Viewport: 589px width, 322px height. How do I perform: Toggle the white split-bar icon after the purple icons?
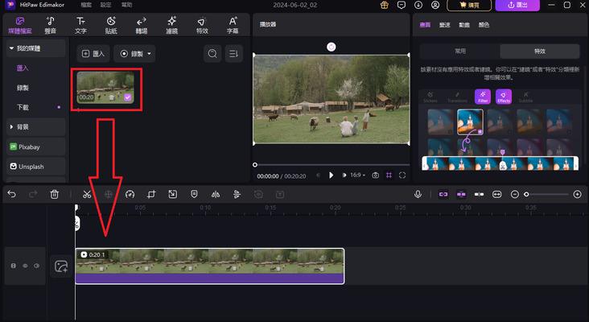[x=479, y=194]
